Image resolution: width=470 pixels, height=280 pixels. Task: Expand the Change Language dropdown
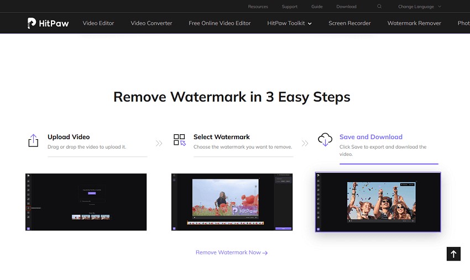pos(419,7)
